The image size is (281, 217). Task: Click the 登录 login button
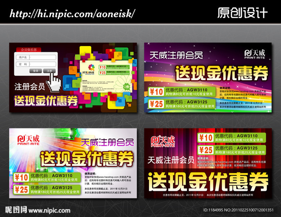[x=36, y=71]
